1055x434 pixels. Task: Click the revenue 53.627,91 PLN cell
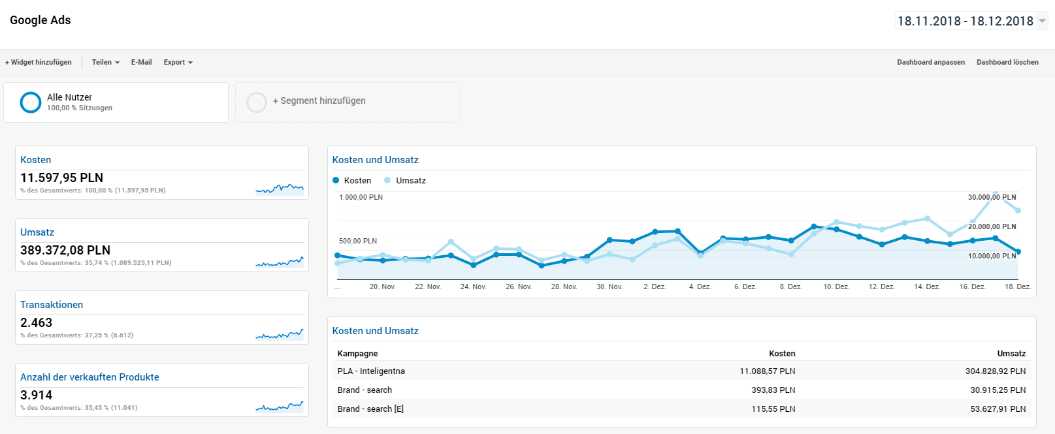tap(998, 409)
